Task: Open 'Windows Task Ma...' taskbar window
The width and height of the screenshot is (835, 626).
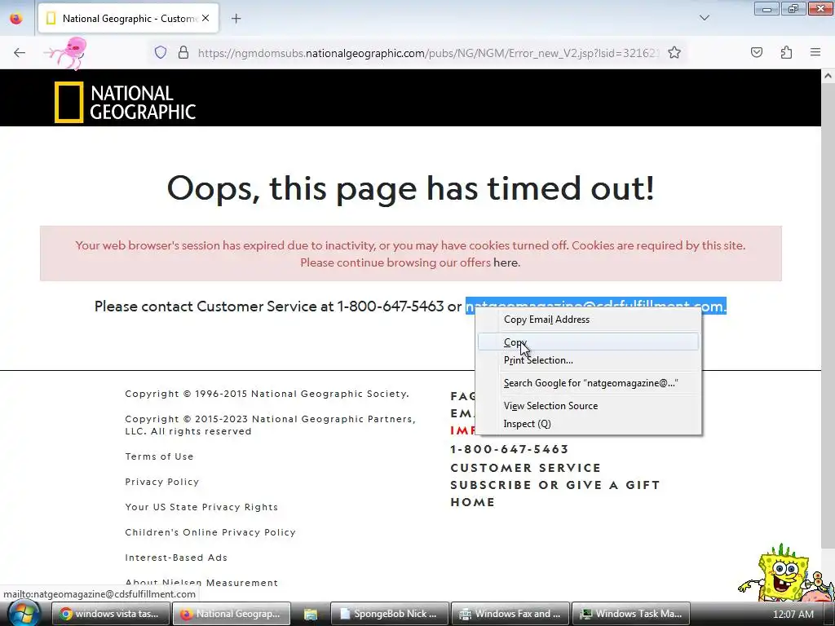Action: point(632,614)
